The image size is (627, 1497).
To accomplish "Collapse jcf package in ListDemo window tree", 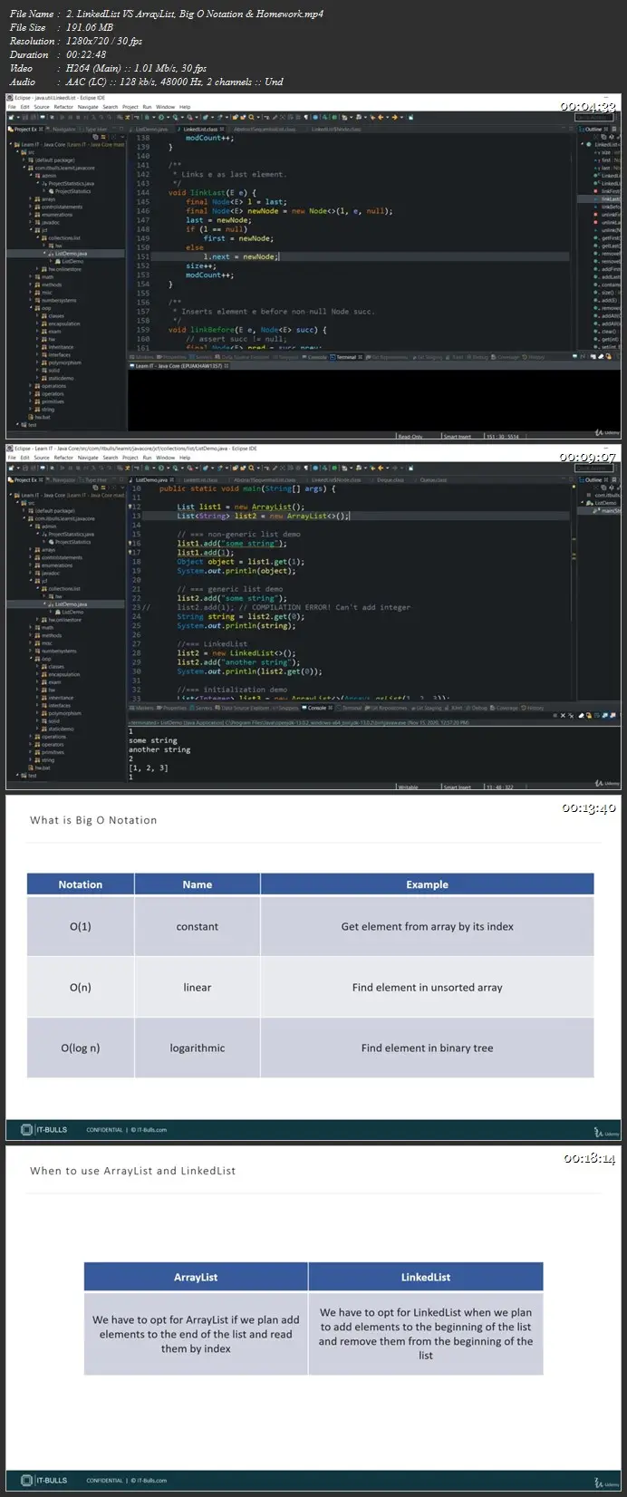I will 31,581.
